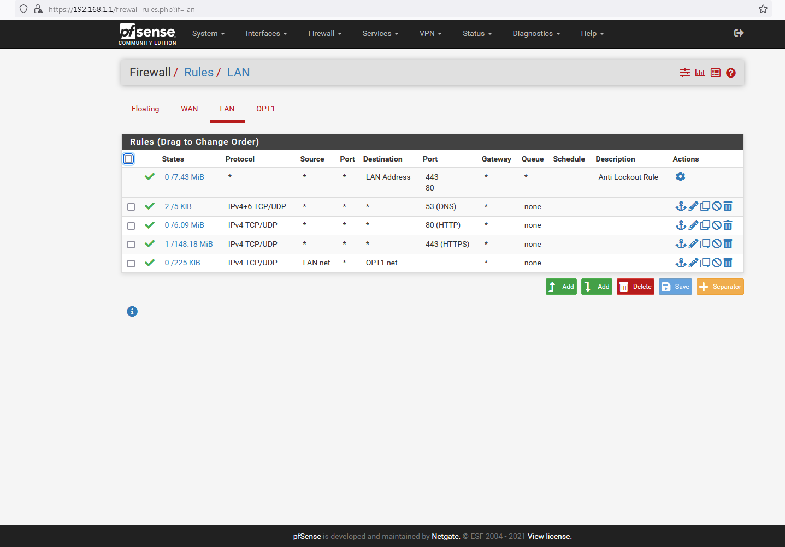Screen dimensions: 785x547
Task: Click the anchor icon for the 53 (DNS) rule
Action: pyautogui.click(x=681, y=206)
